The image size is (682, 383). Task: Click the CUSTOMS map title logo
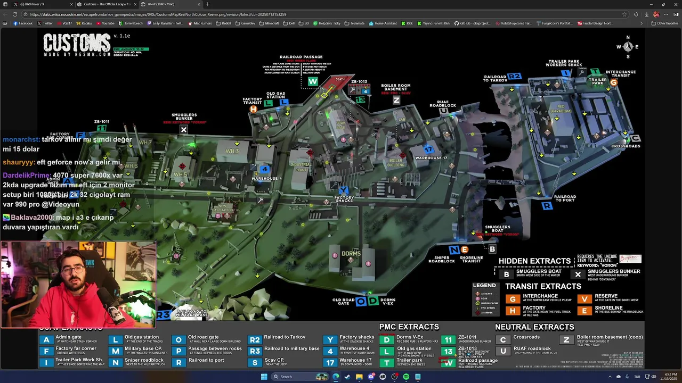pos(77,43)
